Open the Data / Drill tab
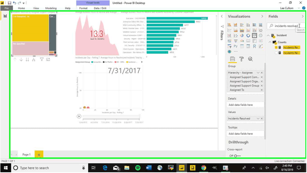The width and height of the screenshot is (307, 173). (100, 8)
